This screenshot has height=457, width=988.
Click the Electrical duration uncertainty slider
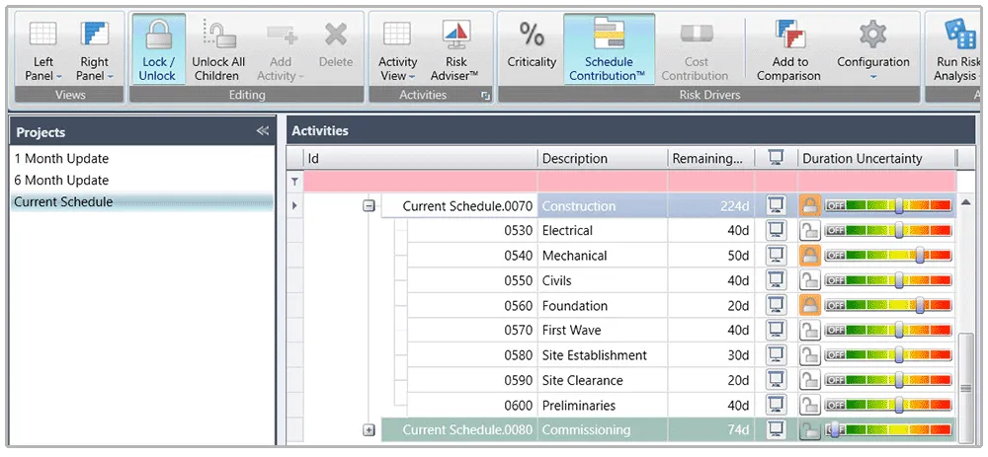click(888, 230)
